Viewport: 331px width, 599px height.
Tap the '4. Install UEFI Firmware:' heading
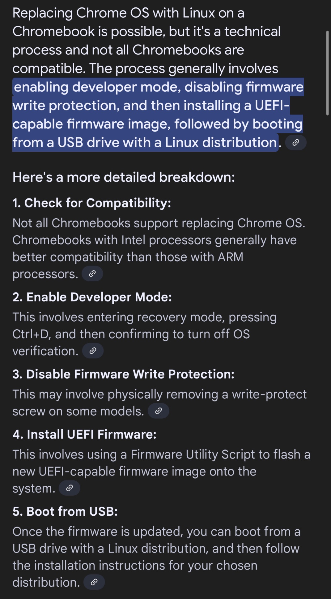point(84,434)
